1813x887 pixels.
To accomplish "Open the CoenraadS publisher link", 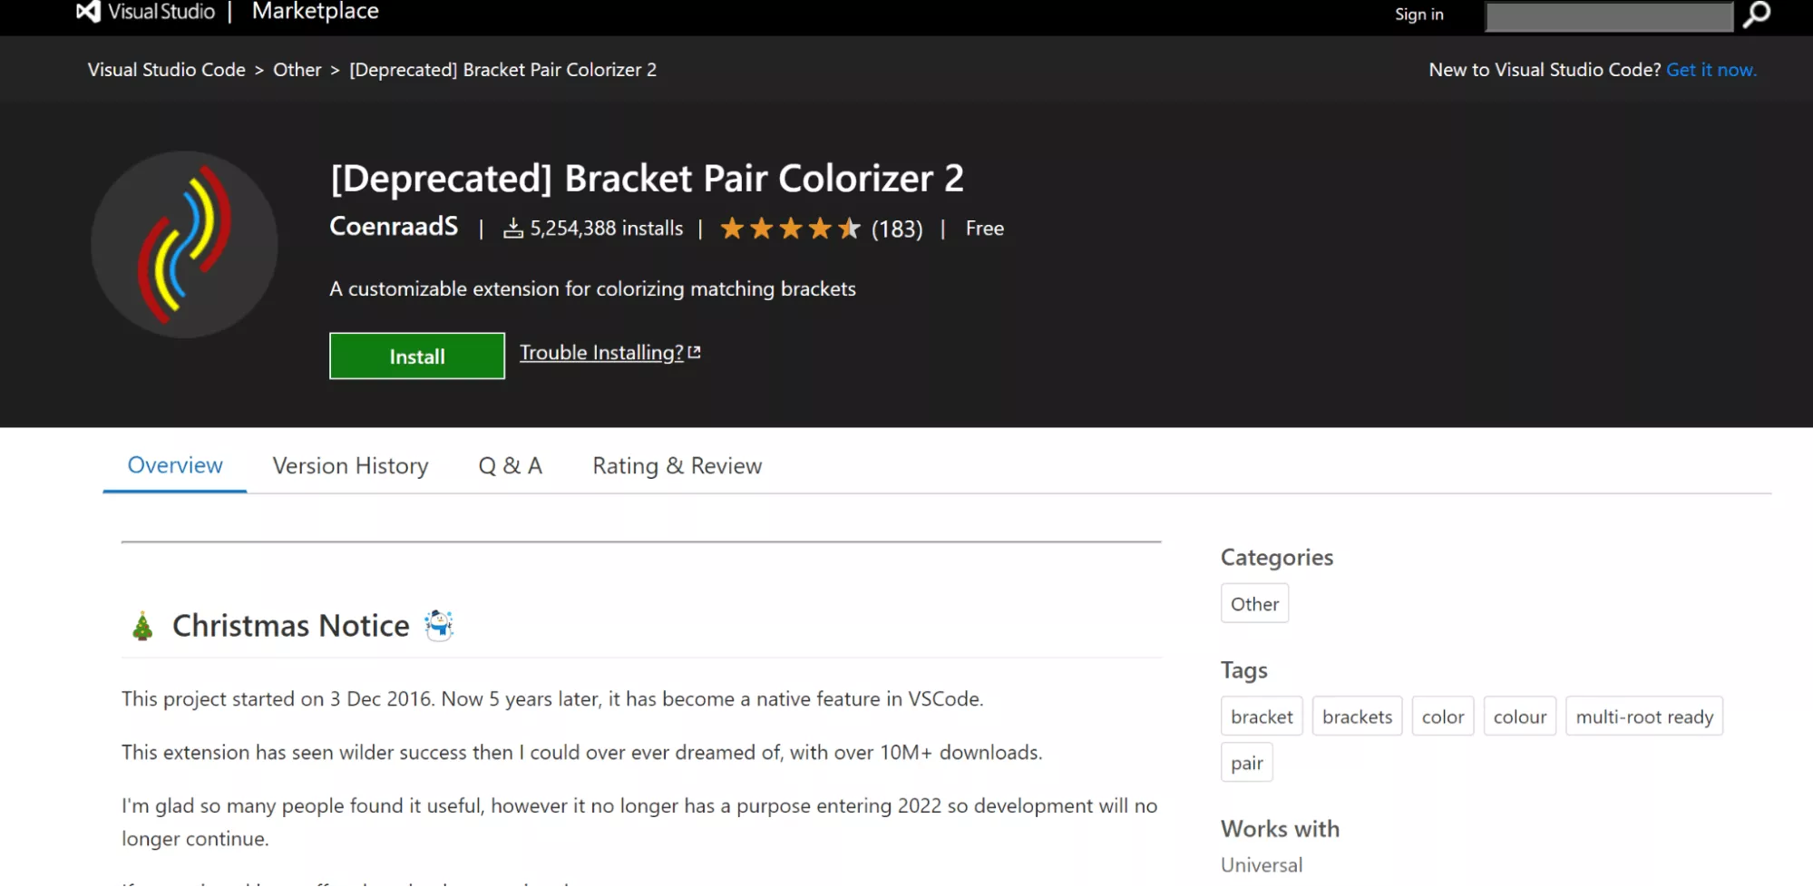I will pyautogui.click(x=394, y=227).
